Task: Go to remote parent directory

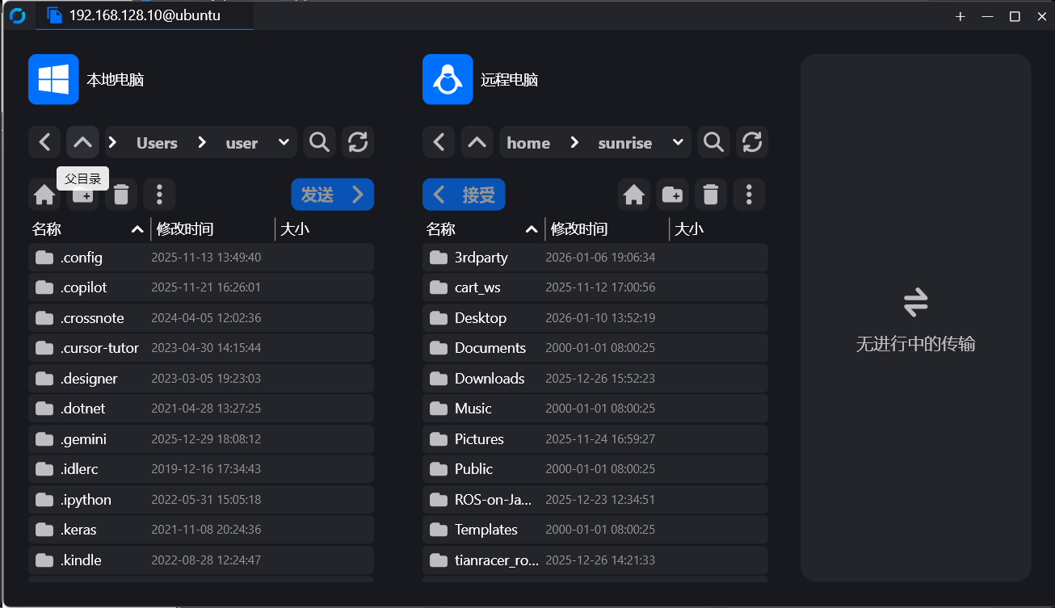Action: tap(477, 143)
